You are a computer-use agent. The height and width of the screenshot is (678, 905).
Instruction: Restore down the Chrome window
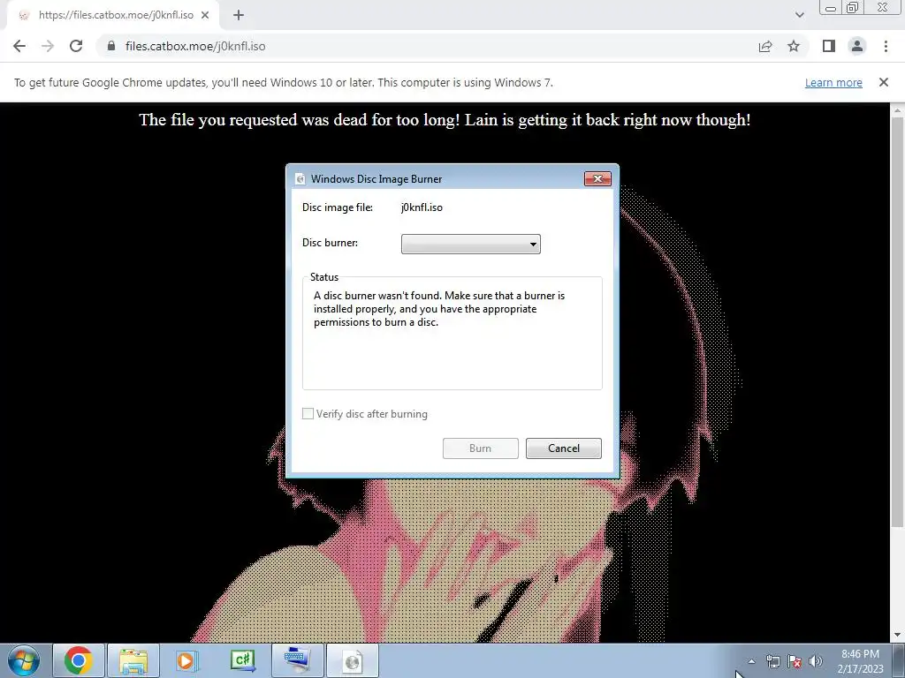pos(853,7)
